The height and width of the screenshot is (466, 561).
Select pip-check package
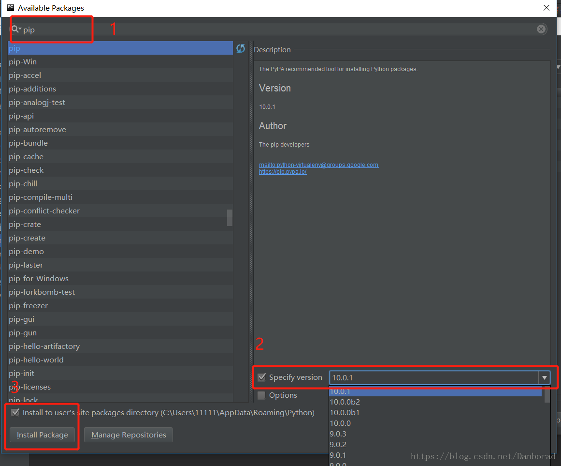pyautogui.click(x=120, y=170)
